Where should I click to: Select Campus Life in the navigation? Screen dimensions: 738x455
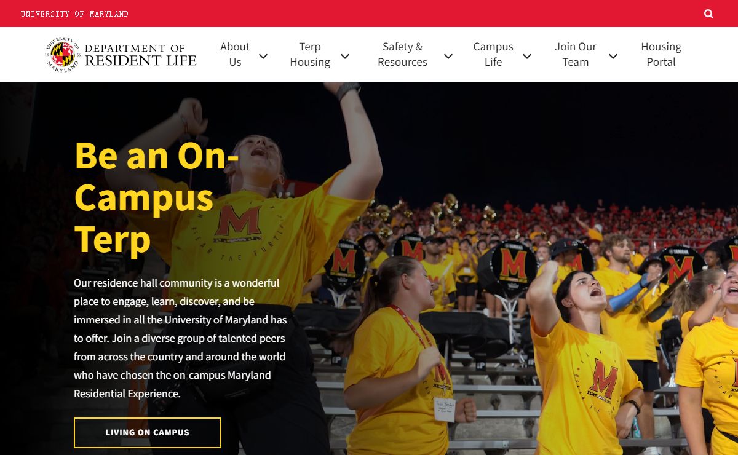(x=493, y=54)
